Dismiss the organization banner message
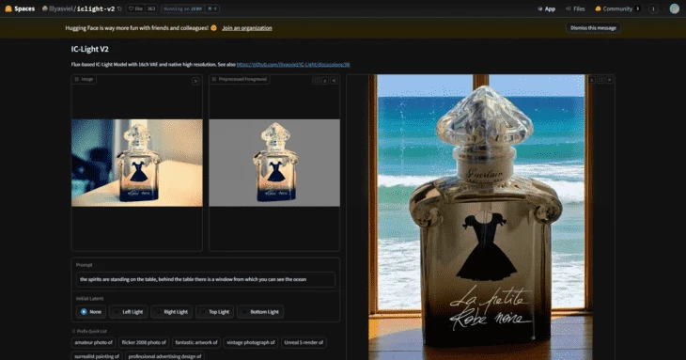Viewport: 686px width, 360px height. pyautogui.click(x=593, y=28)
